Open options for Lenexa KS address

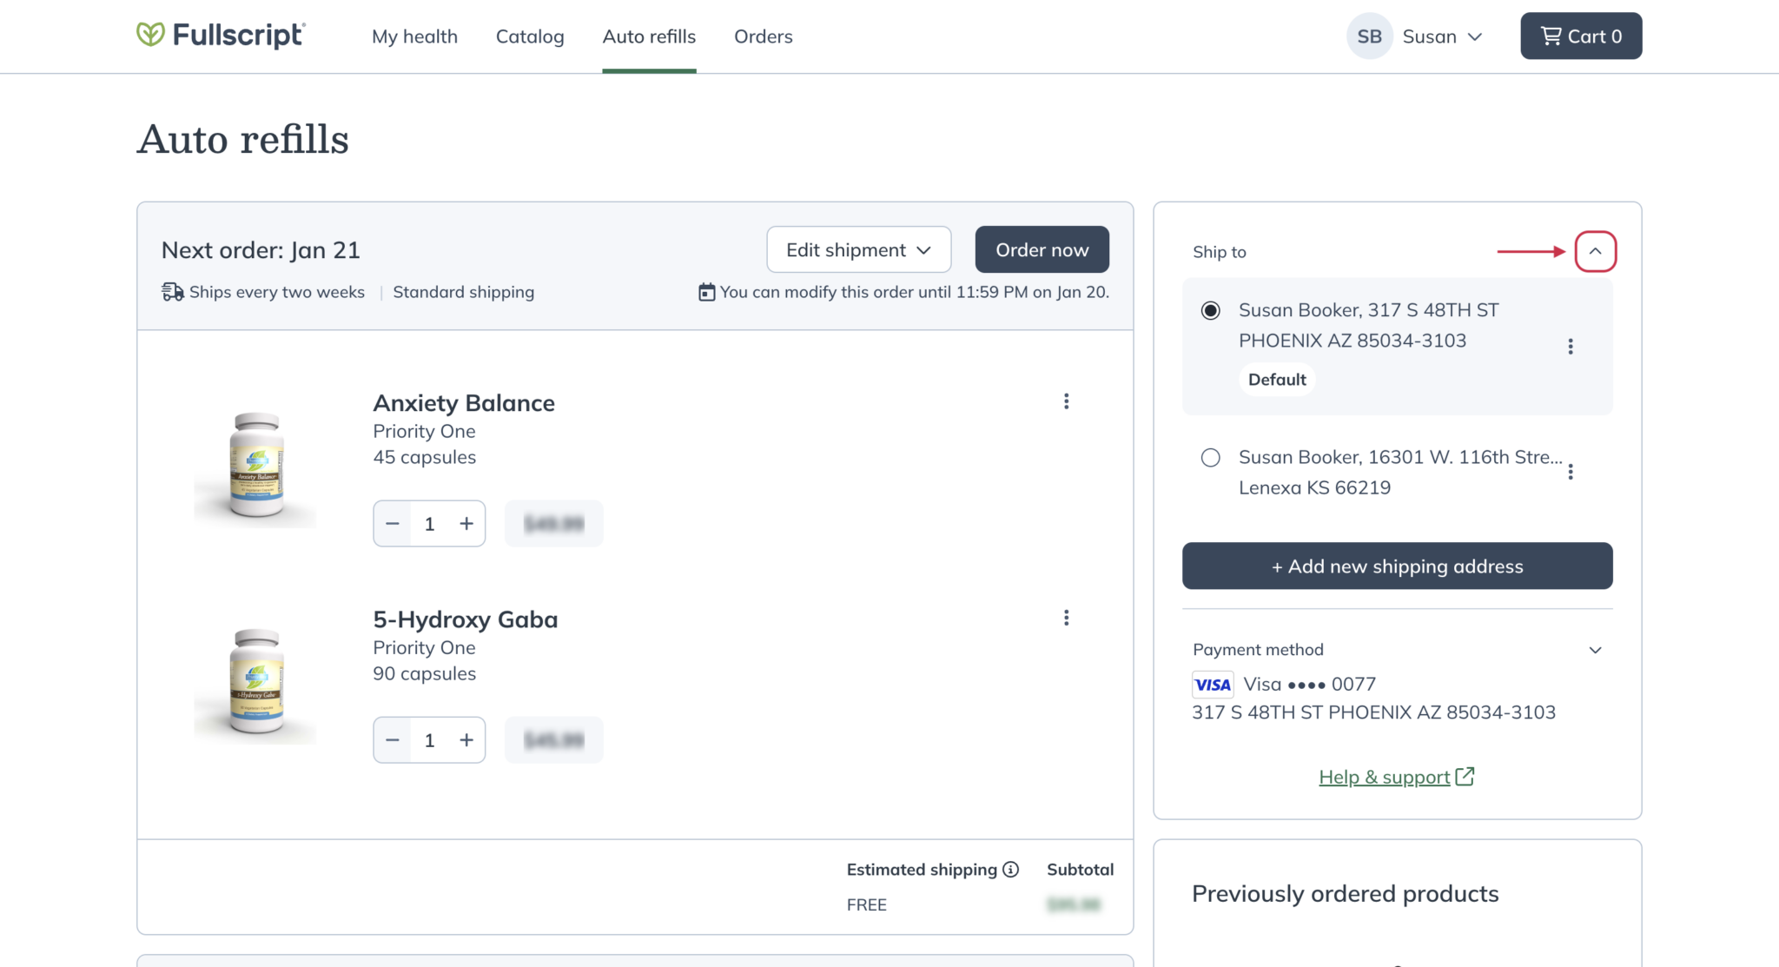1570,472
